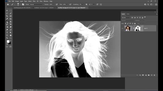Image resolution: width=163 pixels, height=91 pixels.
Task: Open the Flow slider dropdown
Action: pos(67,5)
